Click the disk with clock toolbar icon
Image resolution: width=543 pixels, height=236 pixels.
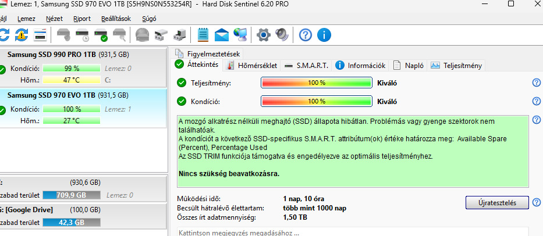tap(83, 35)
